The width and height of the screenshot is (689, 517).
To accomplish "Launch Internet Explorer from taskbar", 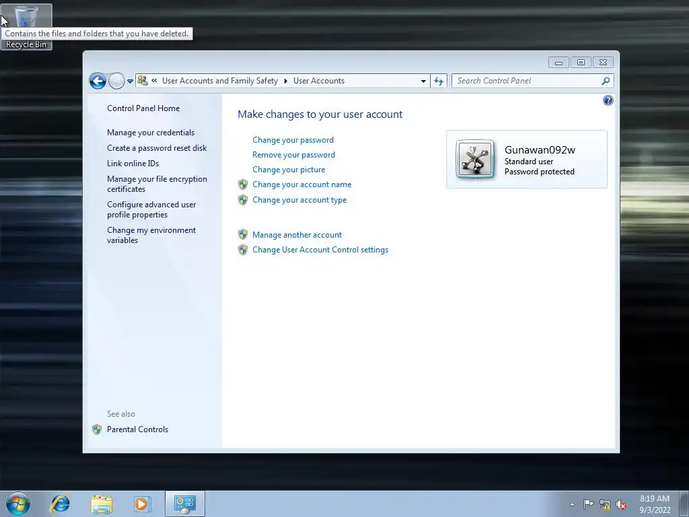I will [60, 504].
